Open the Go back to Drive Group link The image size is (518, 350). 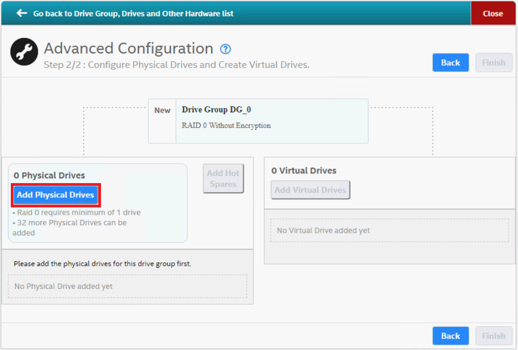[x=133, y=14]
